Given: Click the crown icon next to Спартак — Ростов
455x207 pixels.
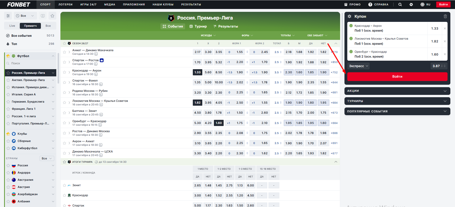Looking at the screenshot, I should (102, 60).
